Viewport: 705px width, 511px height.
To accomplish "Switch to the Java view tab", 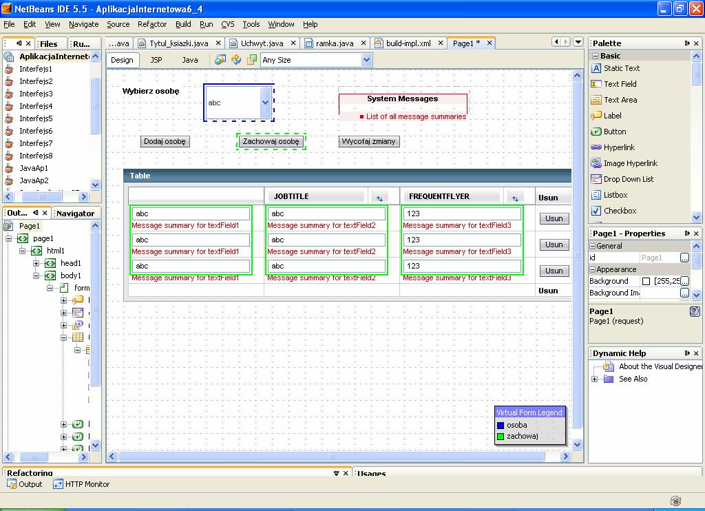I will tap(190, 60).
